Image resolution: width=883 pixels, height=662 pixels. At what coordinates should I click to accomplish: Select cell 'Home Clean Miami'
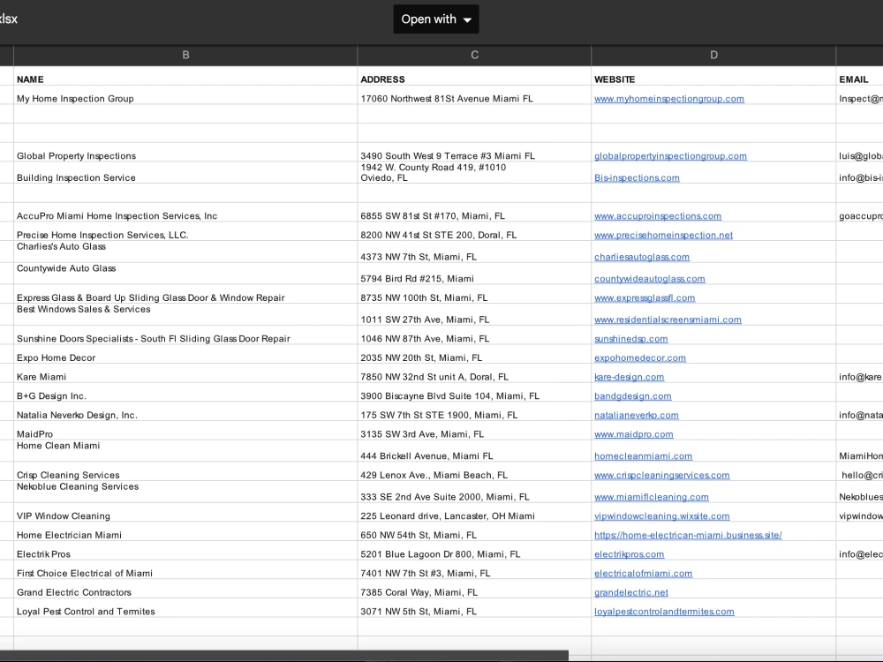point(185,452)
